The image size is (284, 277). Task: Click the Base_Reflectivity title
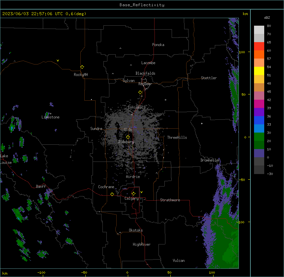(142, 5)
